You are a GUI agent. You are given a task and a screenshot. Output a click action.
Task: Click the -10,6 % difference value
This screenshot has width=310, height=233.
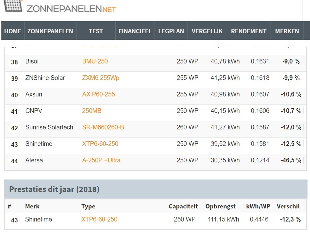(x=291, y=94)
